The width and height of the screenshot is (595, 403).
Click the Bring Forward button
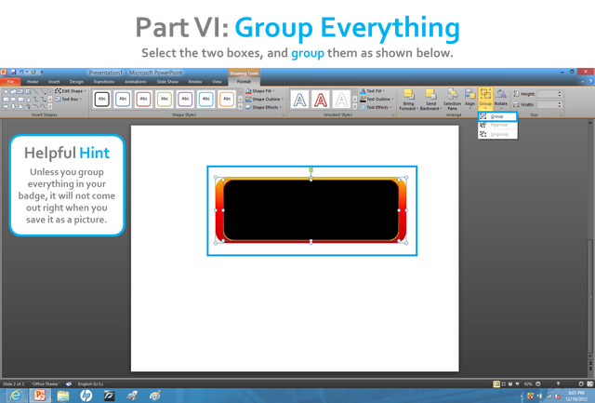[x=408, y=100]
